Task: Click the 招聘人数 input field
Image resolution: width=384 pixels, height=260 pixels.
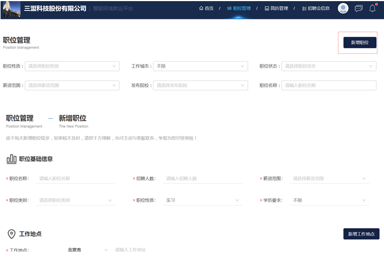Action: (203, 178)
